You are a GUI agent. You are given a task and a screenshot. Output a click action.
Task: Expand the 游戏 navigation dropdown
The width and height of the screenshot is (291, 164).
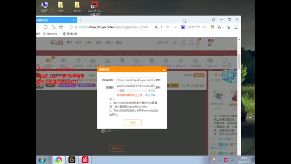109,42
